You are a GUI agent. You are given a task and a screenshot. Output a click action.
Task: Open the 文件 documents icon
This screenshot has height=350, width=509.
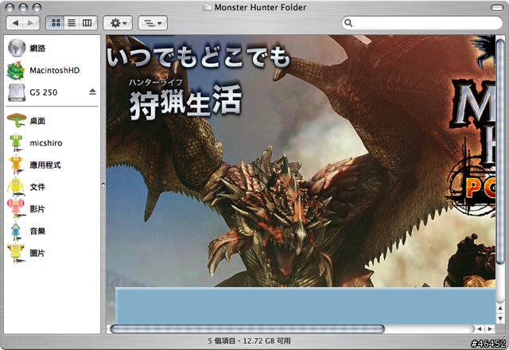(16, 187)
